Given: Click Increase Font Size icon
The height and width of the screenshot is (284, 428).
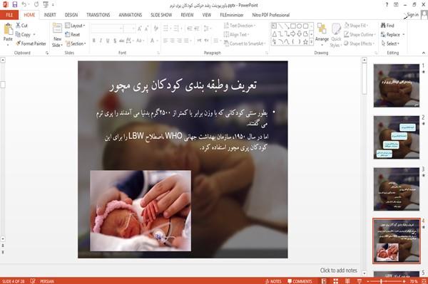Looking at the screenshot, I should point(140,28).
